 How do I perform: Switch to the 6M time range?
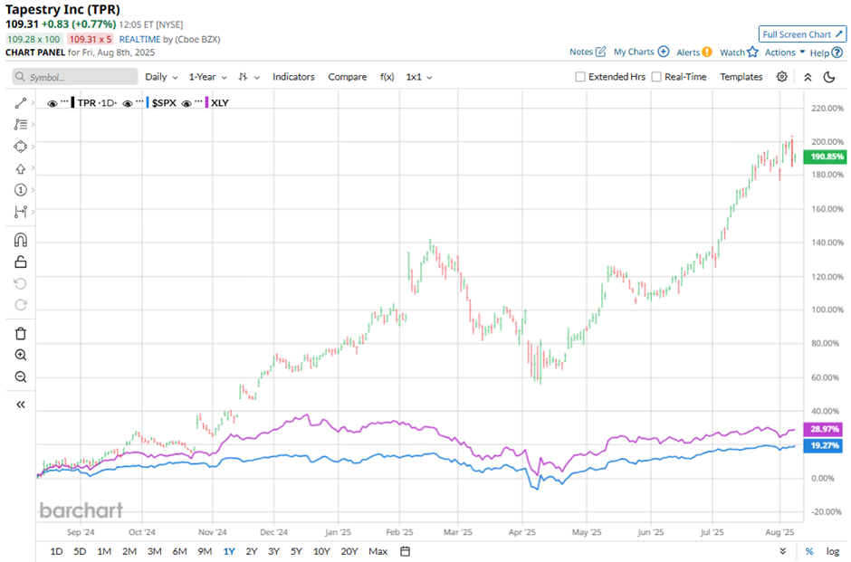[179, 551]
